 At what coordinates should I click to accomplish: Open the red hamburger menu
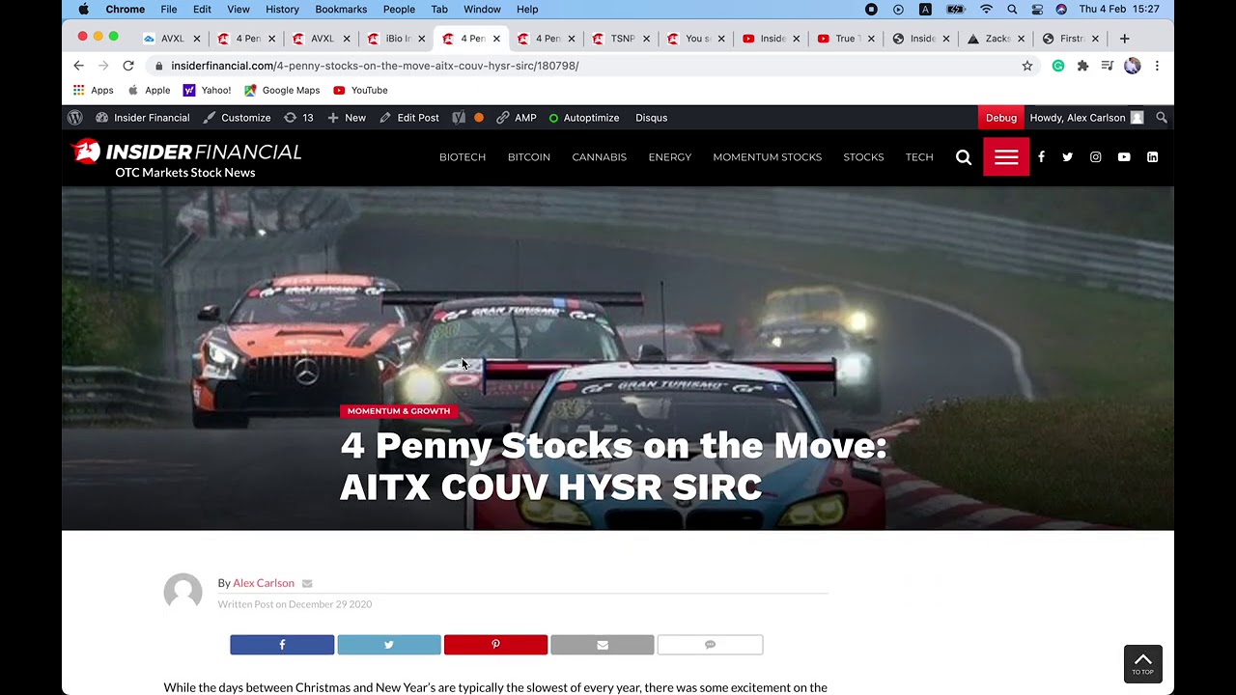[x=1006, y=157]
